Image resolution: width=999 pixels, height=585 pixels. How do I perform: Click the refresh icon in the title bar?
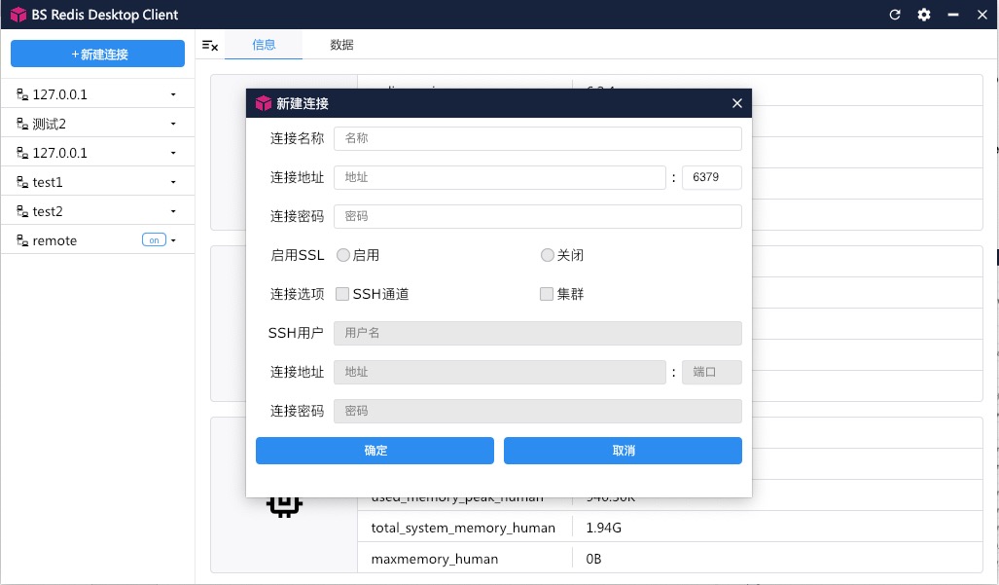(894, 15)
